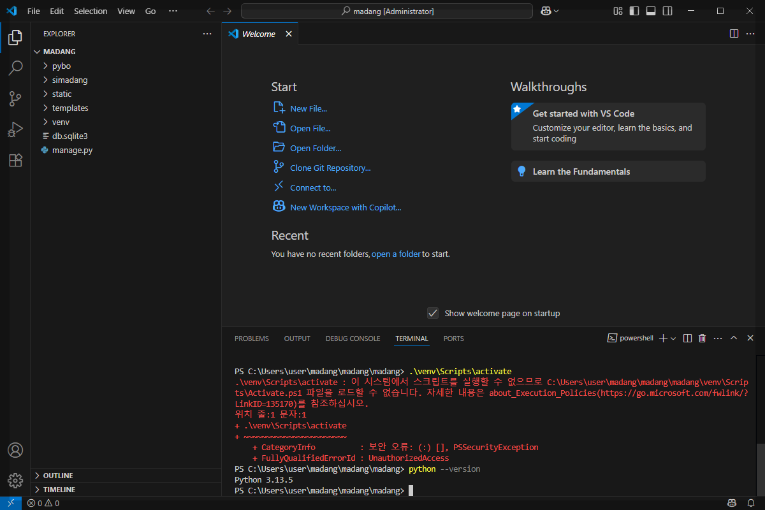Go forward with the navigation arrow

click(x=228, y=11)
